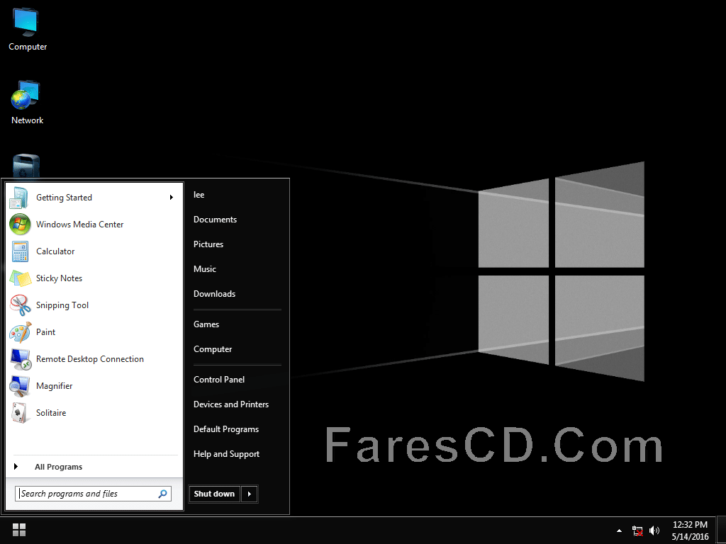The height and width of the screenshot is (544, 726).
Task: Click the Solitaire cards icon
Action: pos(19,413)
